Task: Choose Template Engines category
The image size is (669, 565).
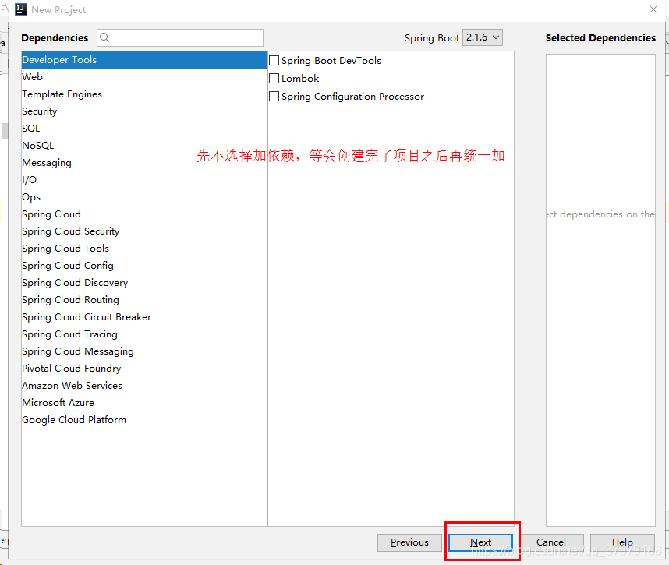Action: tap(144, 94)
